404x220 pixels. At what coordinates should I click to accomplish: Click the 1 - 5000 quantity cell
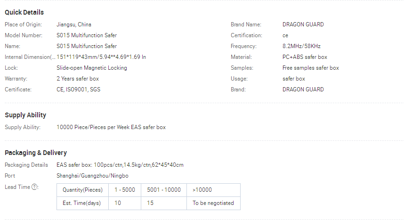coord(125,190)
